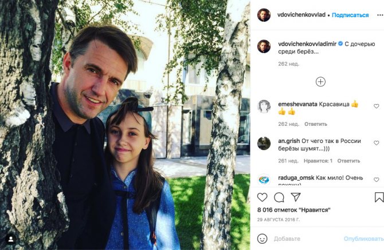
Task: Open the emoji picker smiley icon
Action: 262,239
